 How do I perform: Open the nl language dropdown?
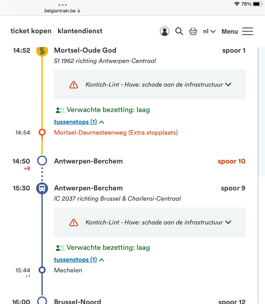click(209, 31)
